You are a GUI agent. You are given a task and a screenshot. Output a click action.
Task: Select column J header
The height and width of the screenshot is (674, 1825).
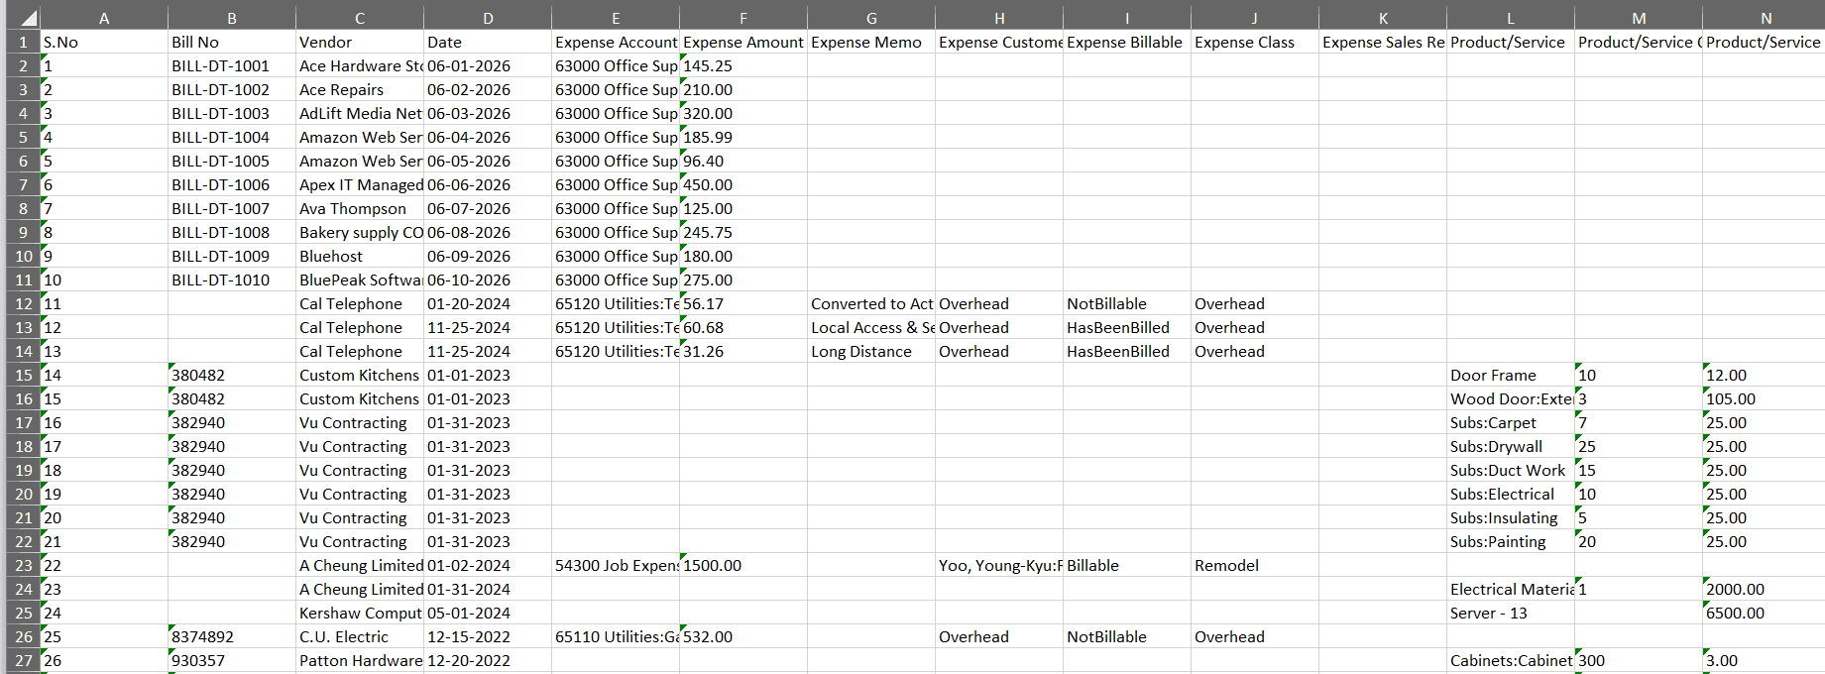[x=1255, y=18]
